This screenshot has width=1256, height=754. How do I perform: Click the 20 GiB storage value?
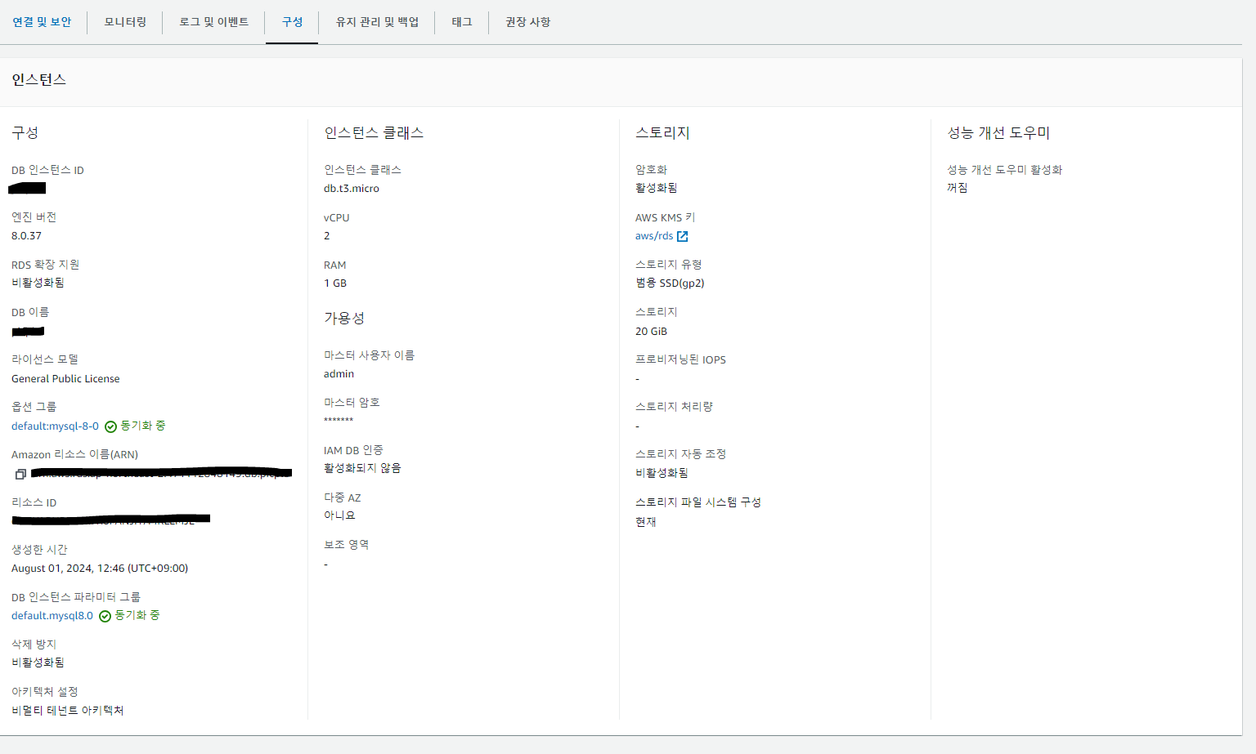click(x=651, y=332)
